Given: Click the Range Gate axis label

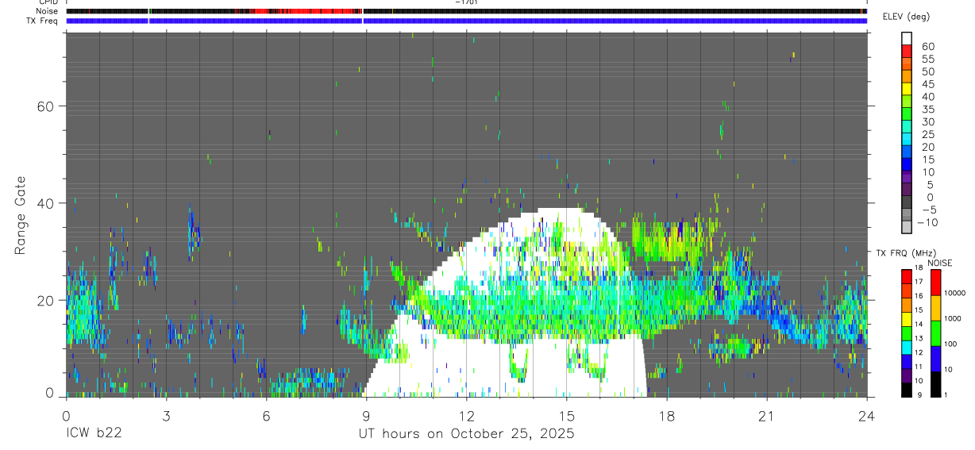Looking at the screenshot, I should [x=21, y=214].
